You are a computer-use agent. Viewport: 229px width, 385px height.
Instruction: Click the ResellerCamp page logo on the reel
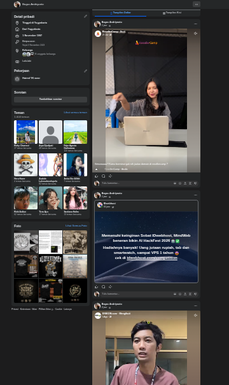click(x=98, y=34)
